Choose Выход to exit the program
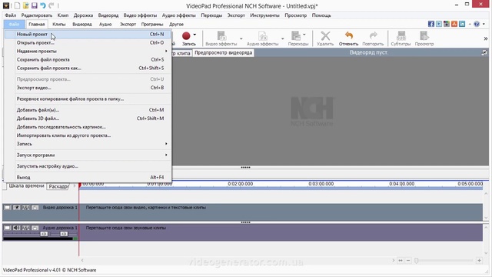 point(88,177)
